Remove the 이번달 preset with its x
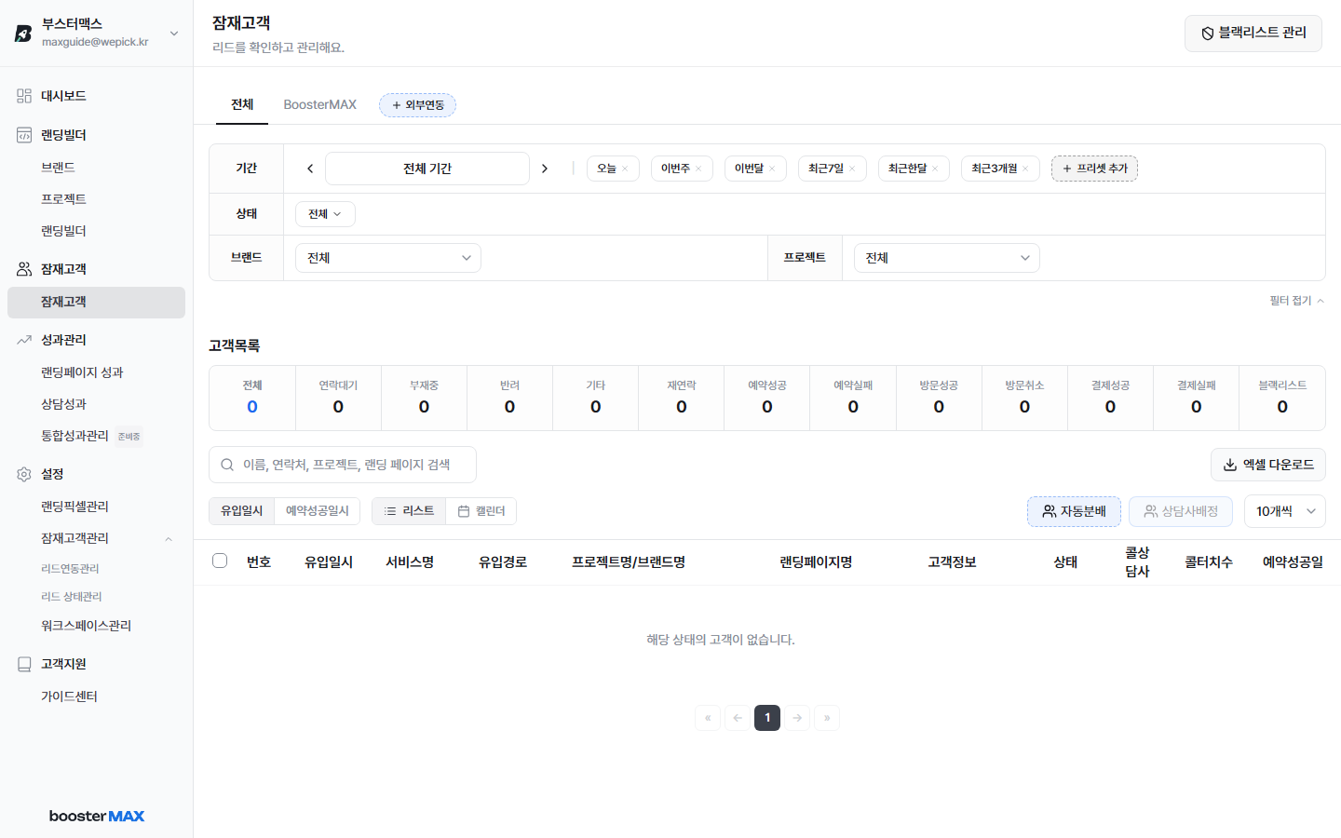The height and width of the screenshot is (838, 1341). [x=772, y=169]
